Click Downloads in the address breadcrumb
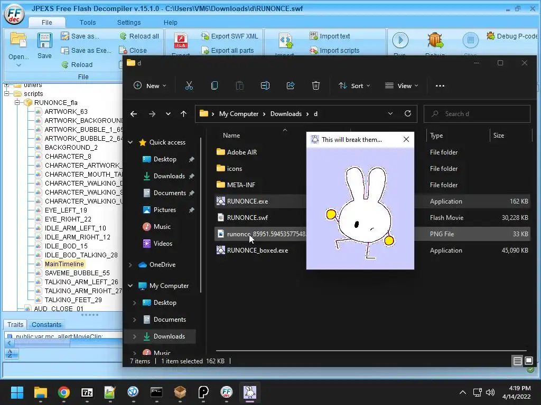Image resolution: width=541 pixels, height=405 pixels. tap(286, 114)
